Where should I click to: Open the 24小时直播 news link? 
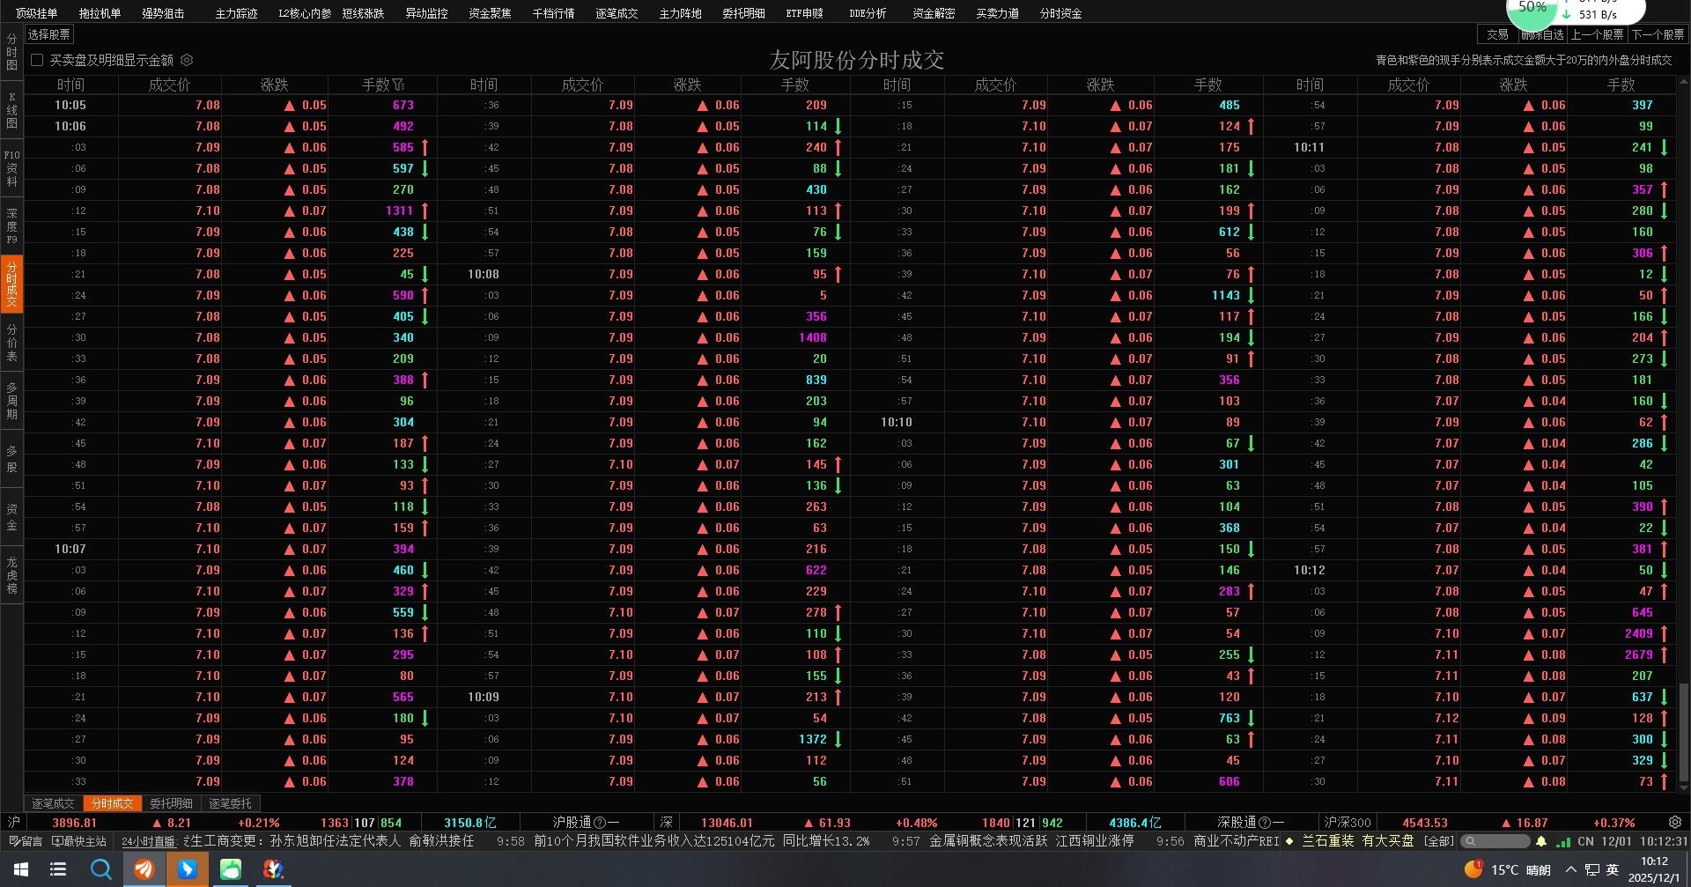tap(149, 841)
